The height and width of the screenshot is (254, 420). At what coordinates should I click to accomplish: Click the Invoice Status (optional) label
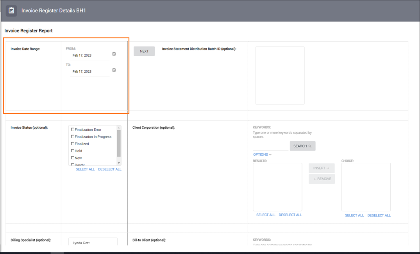(29, 128)
